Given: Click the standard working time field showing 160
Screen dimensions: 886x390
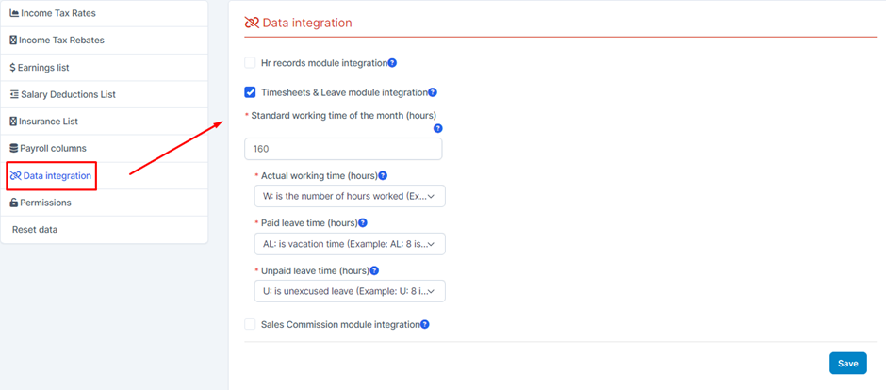Looking at the screenshot, I should click(343, 149).
